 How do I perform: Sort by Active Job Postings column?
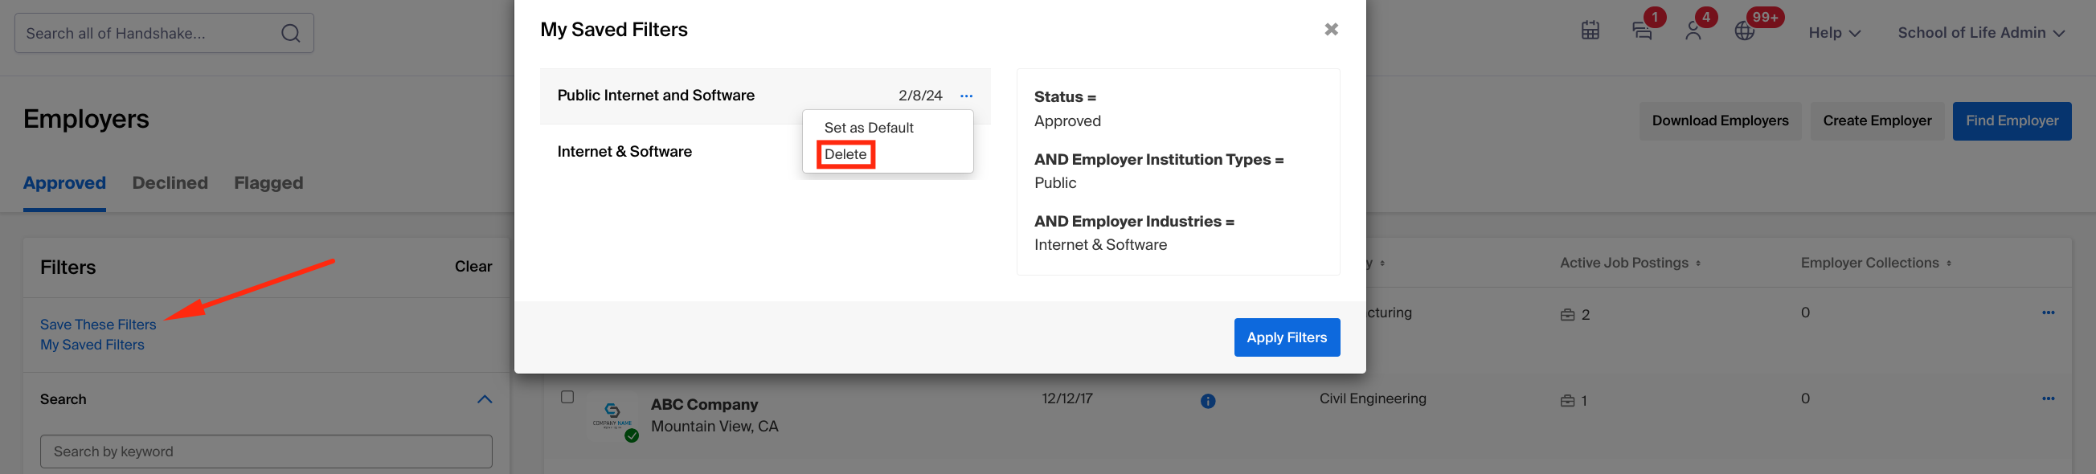pyautogui.click(x=1629, y=263)
